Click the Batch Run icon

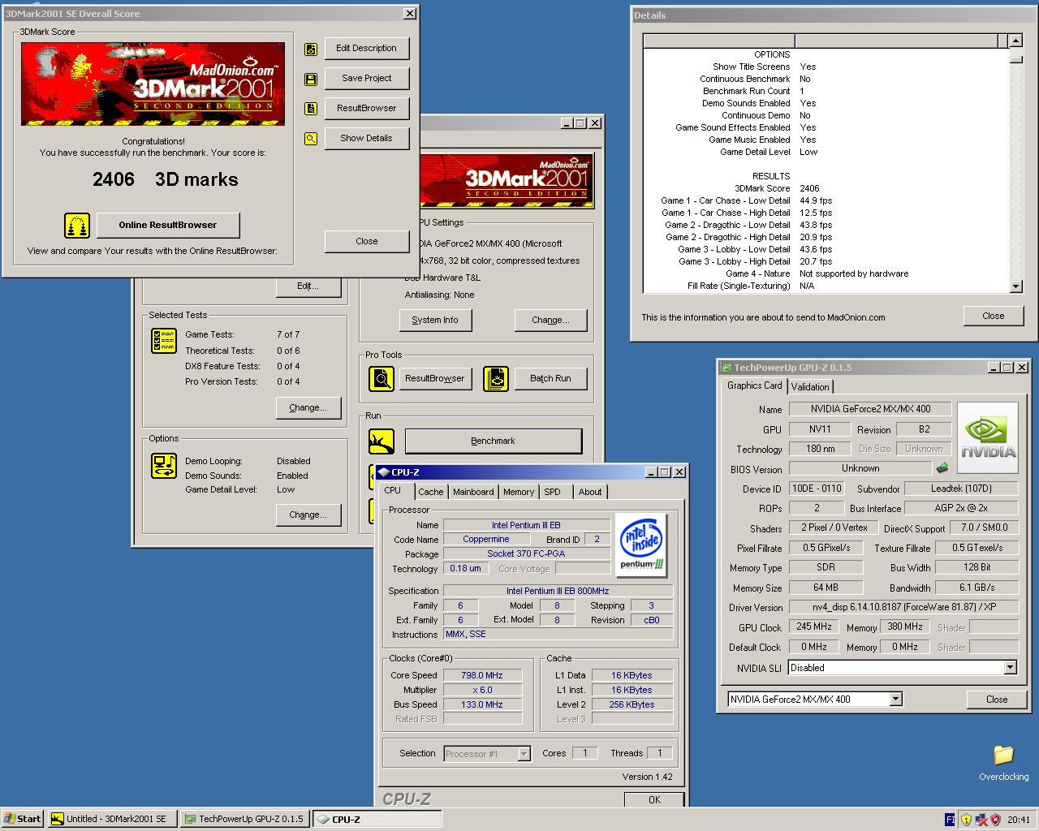click(496, 378)
